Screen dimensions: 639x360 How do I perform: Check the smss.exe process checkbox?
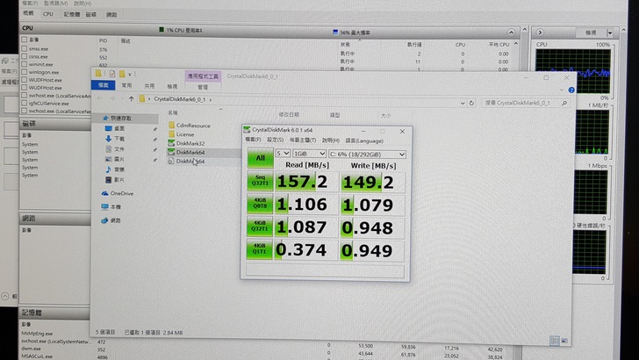pos(24,48)
